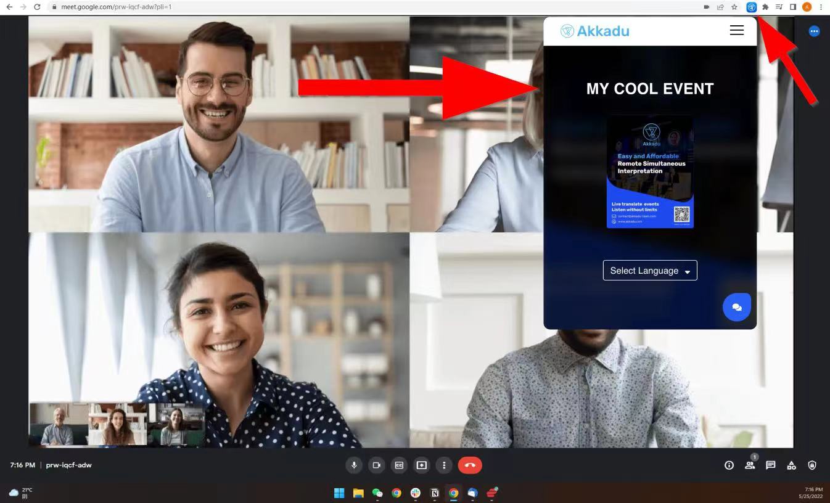The image size is (830, 503).
Task: Open the Meet activities panel
Action: [791, 465]
